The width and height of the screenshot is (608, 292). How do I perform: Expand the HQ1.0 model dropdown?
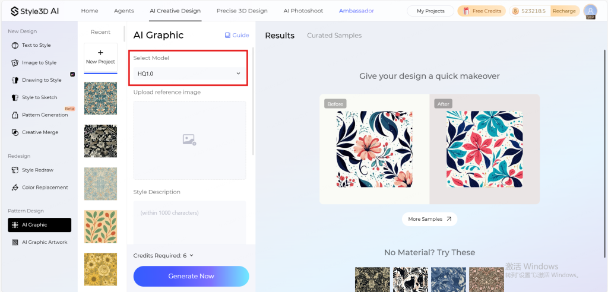[x=189, y=74]
